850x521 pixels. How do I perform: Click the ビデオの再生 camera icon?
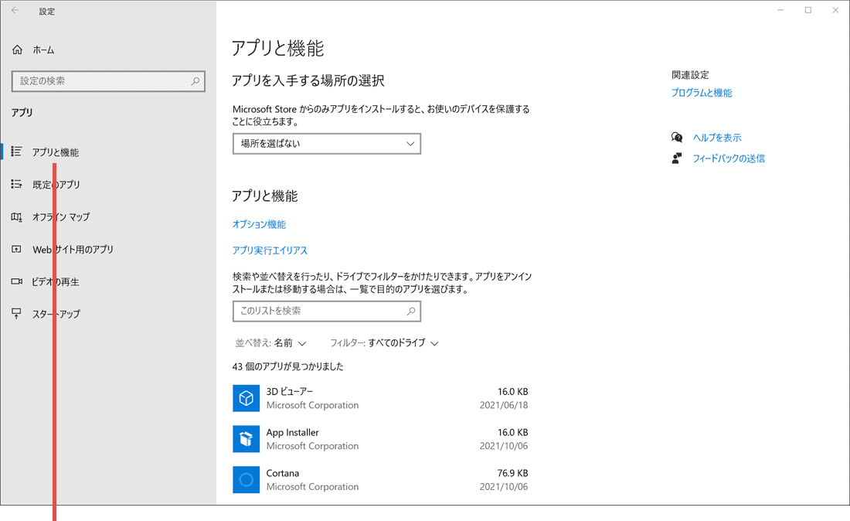pyautogui.click(x=16, y=281)
